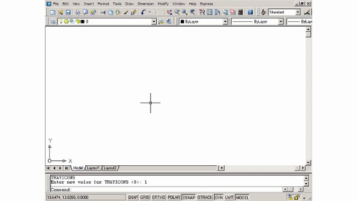Toggle freeze/thaw sun icon for layer 0
357x201 pixels.
[x=66, y=21]
